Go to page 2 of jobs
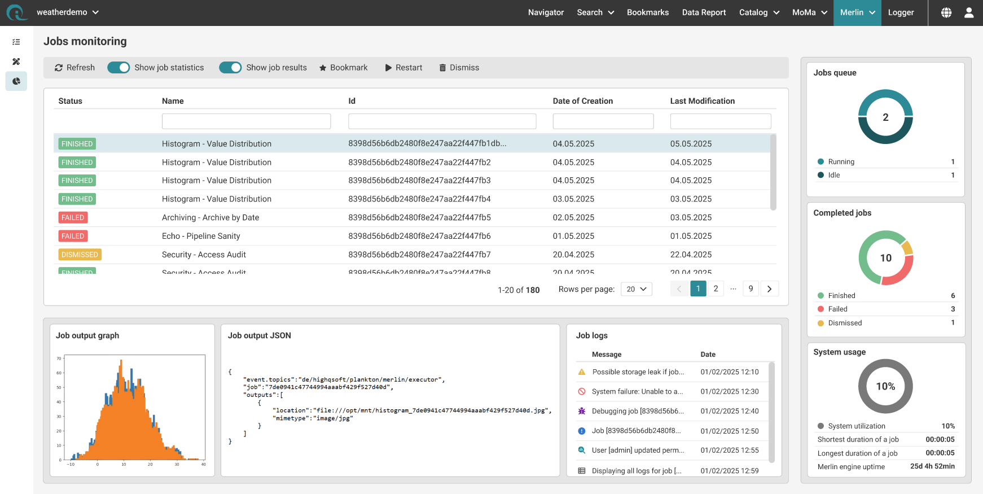Viewport: 983px width, 494px height. coord(716,288)
